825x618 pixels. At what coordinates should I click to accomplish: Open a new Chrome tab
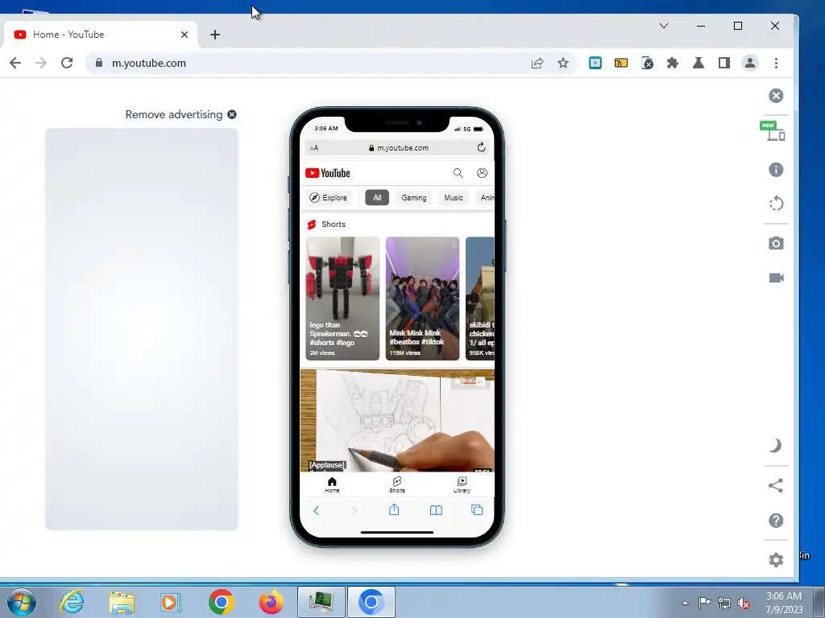point(214,35)
